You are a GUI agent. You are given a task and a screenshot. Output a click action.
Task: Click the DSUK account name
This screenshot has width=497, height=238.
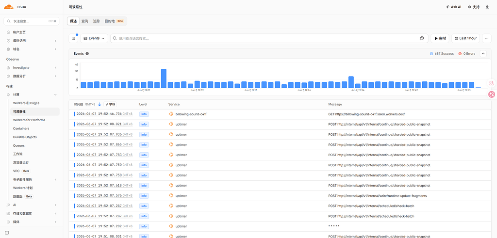click(22, 7)
